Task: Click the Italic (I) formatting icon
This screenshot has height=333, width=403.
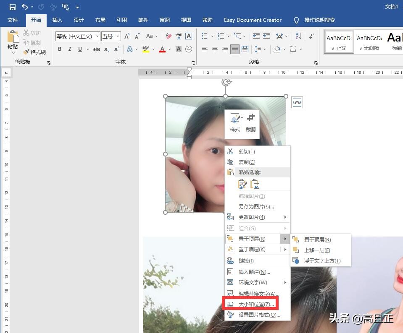Action: [70, 49]
